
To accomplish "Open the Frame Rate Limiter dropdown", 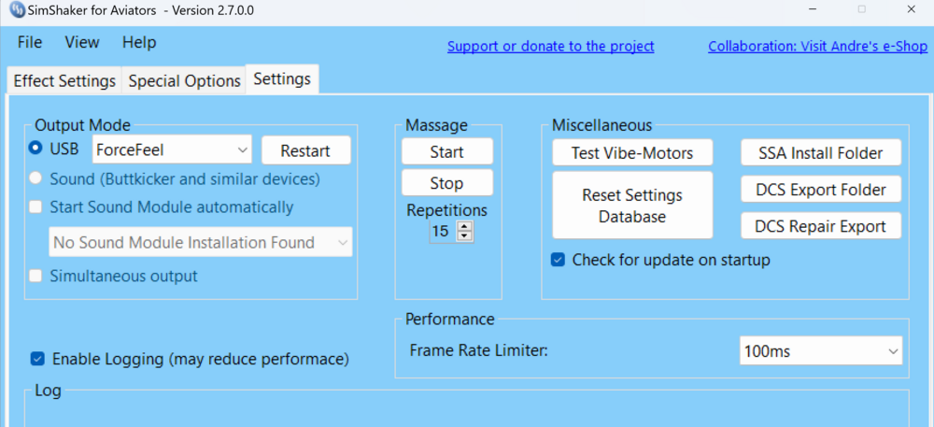I will point(820,351).
